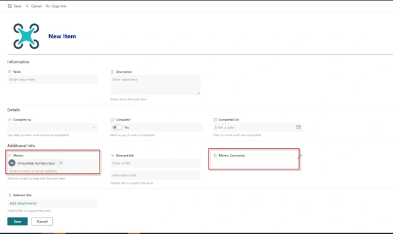Click Cancel in the top command bar
The width and height of the screenshot is (393, 234).
coord(33,6)
